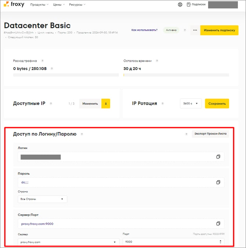The image size is (246, 248).
Task: Click the Активна status badge
Action: (171, 30)
